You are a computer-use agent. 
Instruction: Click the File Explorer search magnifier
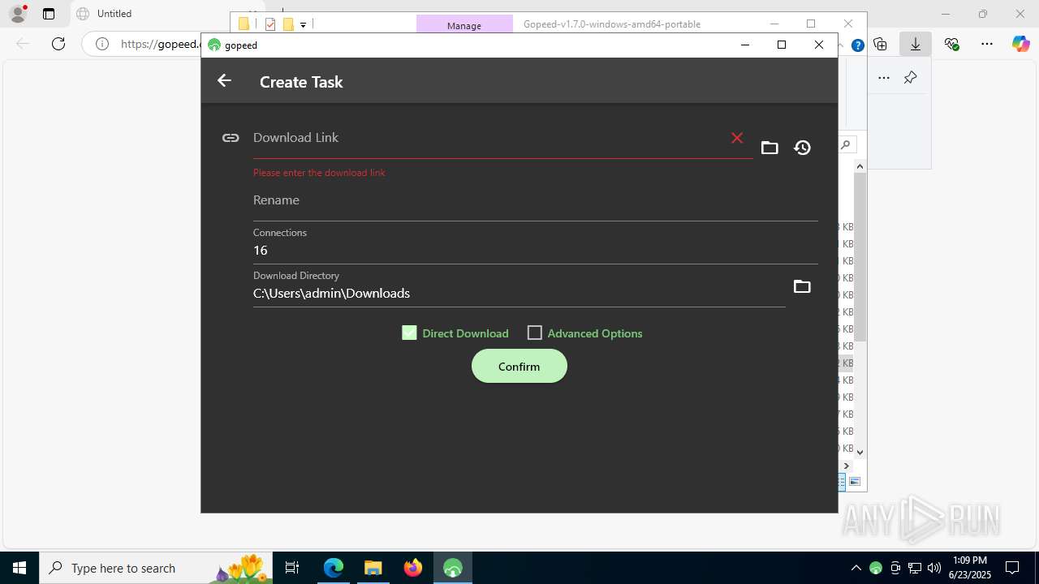coord(846,145)
